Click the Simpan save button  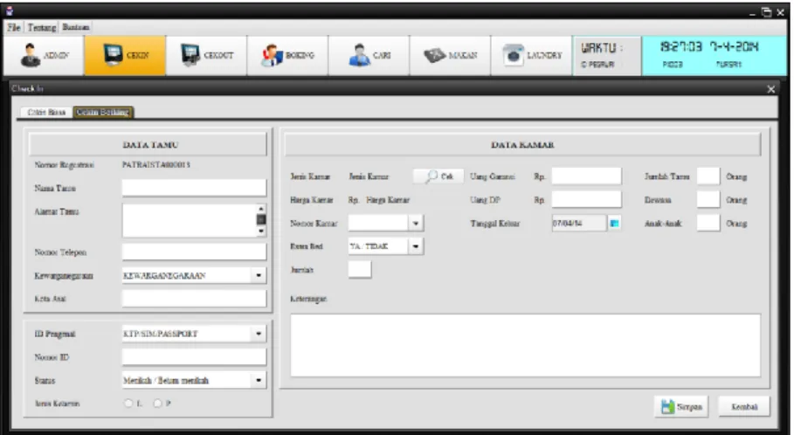(681, 407)
